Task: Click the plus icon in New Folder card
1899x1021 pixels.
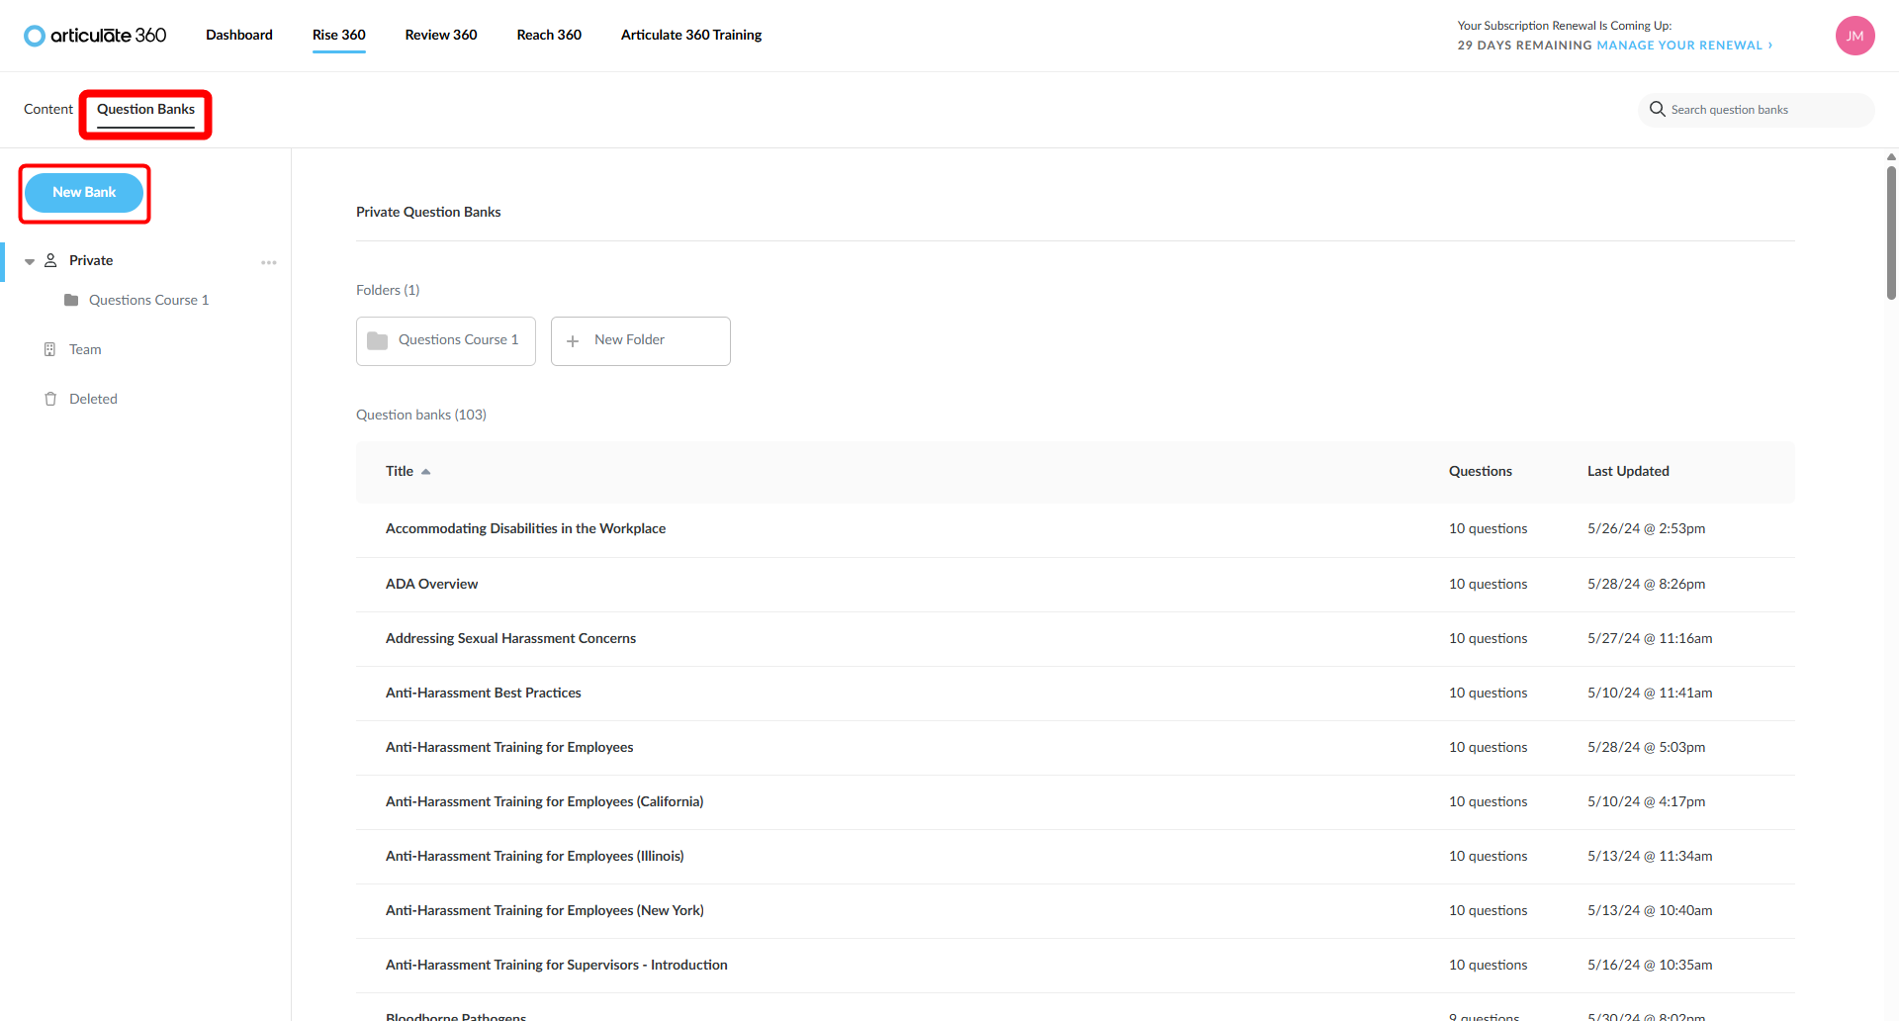Action: tap(573, 341)
